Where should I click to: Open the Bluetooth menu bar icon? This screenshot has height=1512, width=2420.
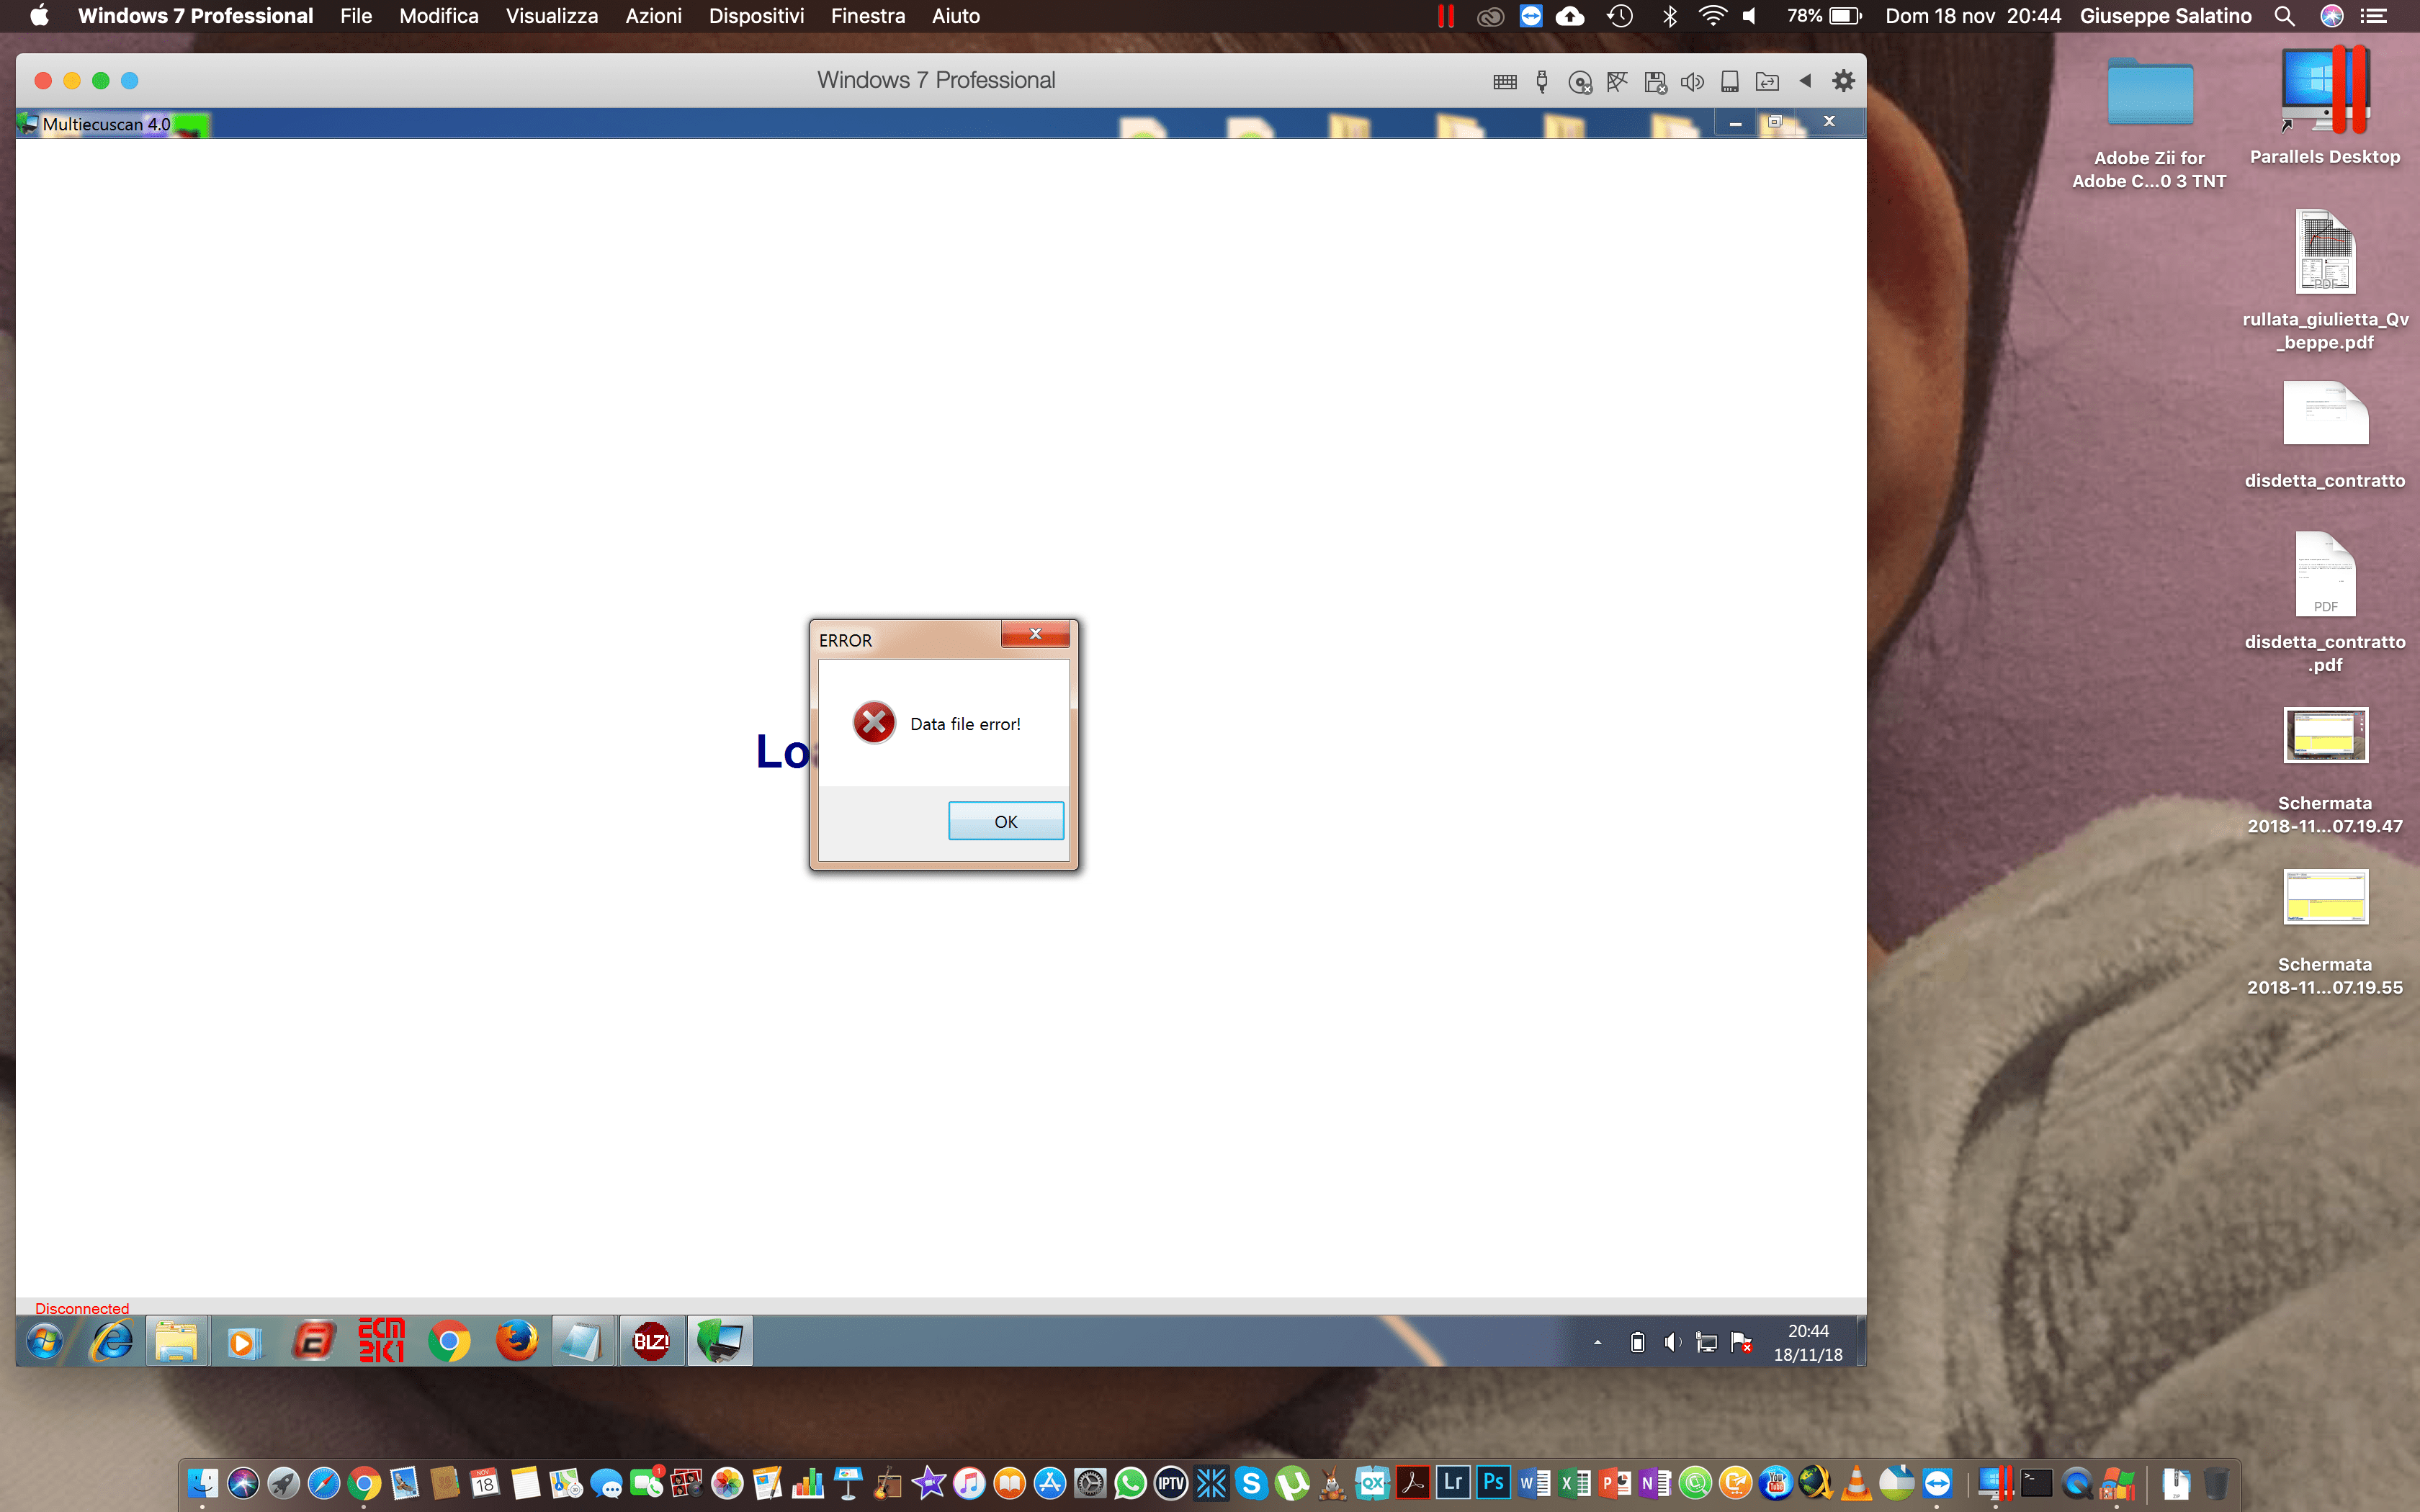coord(1670,16)
